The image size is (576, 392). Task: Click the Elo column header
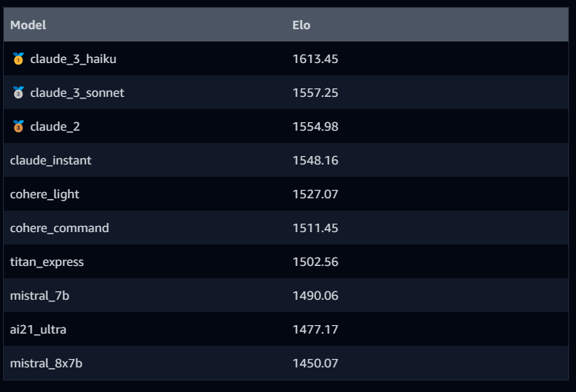coord(301,25)
